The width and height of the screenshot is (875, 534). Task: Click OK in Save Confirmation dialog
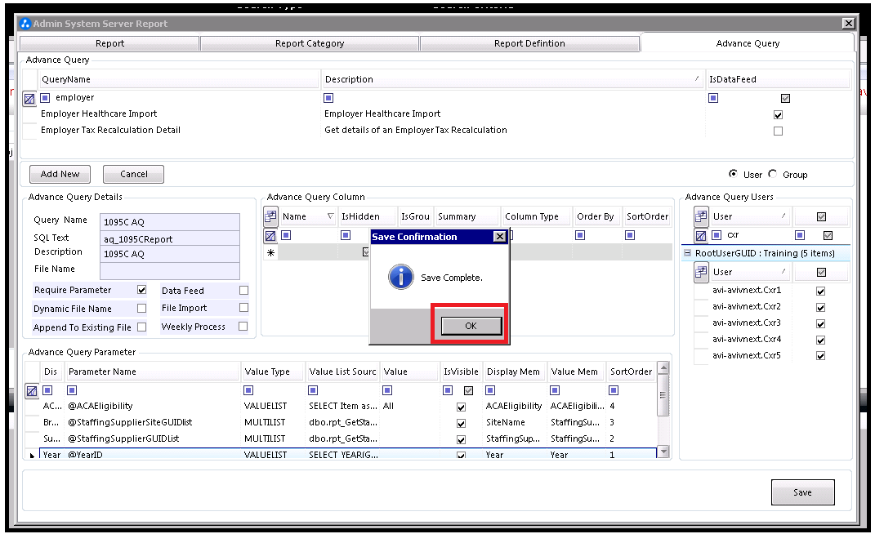pos(471,326)
